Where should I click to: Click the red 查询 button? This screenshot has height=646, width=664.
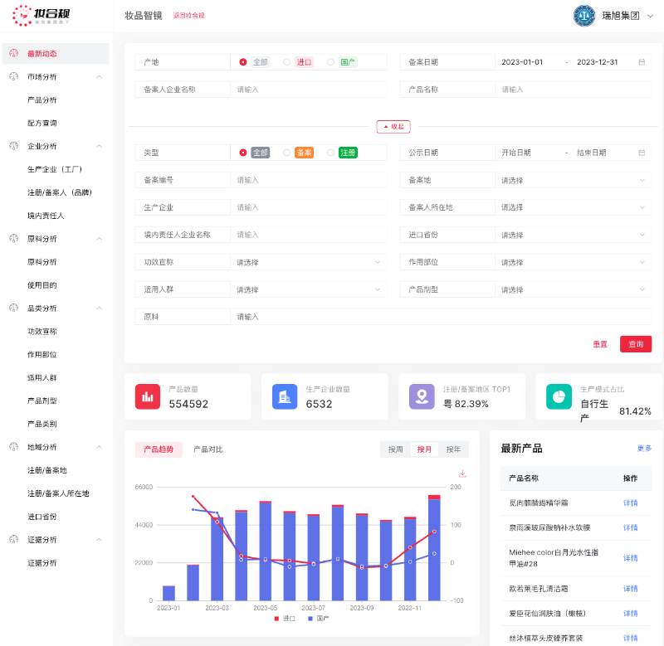[635, 344]
